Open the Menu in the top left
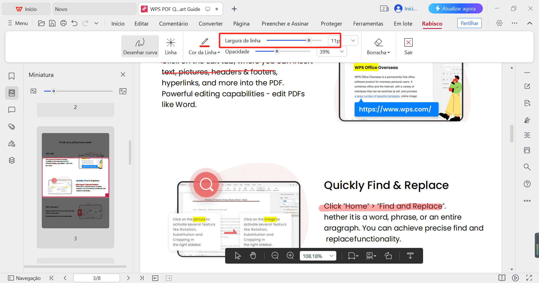The height and width of the screenshot is (283, 539). pos(18,23)
